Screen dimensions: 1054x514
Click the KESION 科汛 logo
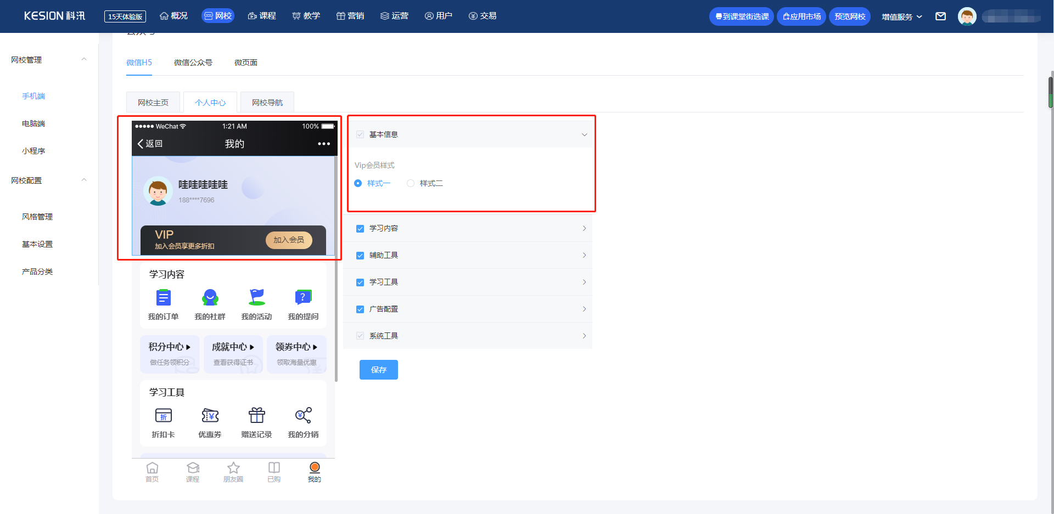point(54,16)
